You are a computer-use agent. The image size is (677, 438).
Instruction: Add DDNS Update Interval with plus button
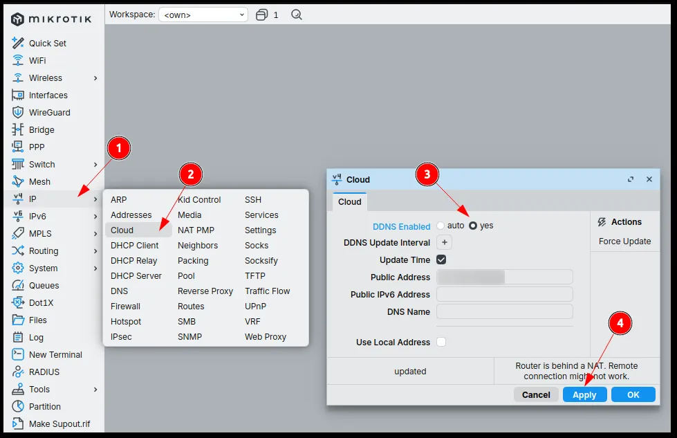point(444,242)
